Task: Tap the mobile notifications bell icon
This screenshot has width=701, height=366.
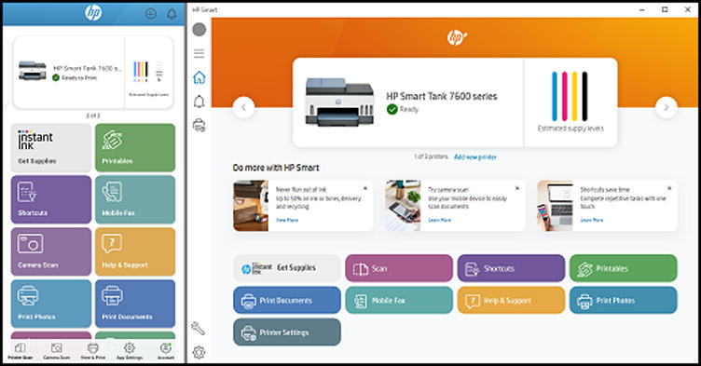Action: [x=172, y=14]
